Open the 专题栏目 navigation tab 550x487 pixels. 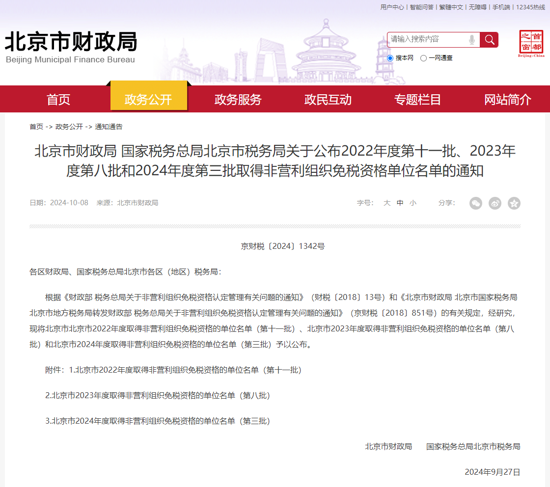pos(417,100)
